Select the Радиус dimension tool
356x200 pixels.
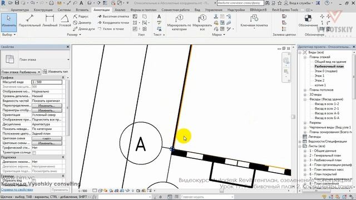81,17
